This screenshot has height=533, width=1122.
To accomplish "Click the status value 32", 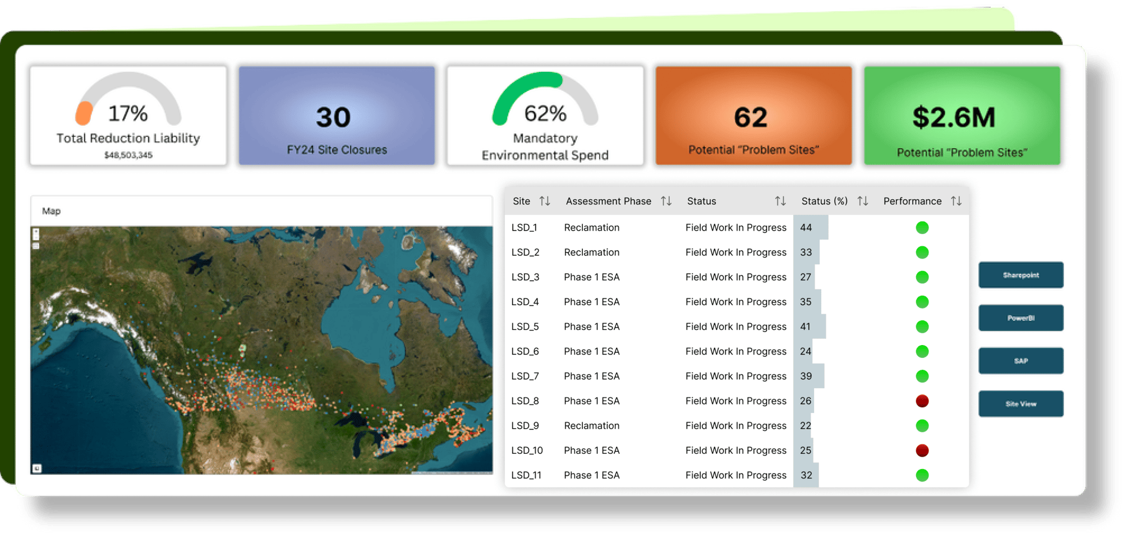I will (x=806, y=475).
